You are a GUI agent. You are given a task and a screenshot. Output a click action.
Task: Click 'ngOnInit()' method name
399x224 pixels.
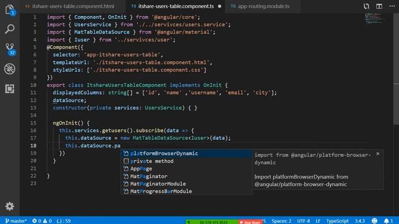[x=68, y=123]
